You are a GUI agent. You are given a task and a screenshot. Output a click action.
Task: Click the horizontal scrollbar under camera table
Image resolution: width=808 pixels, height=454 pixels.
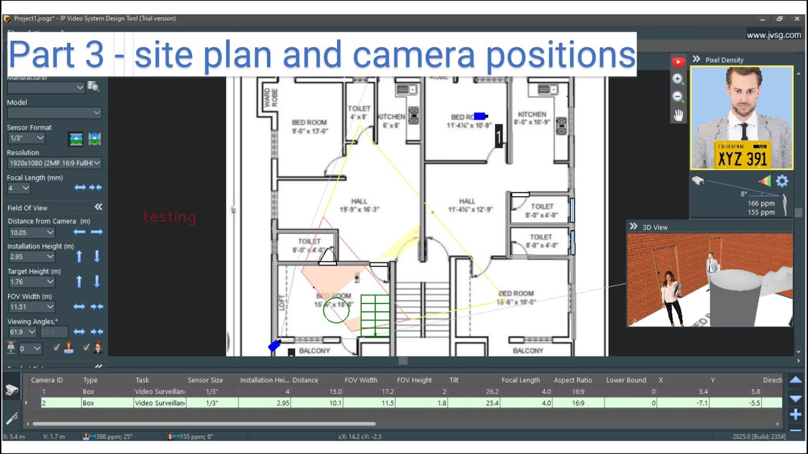[x=203, y=424]
